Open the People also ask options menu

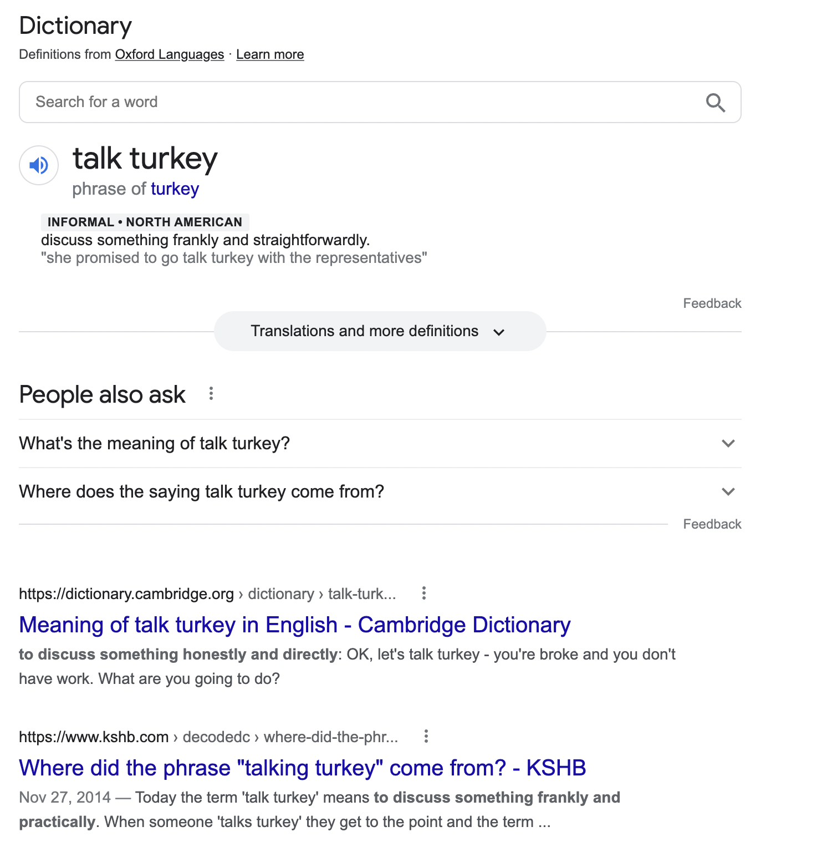click(x=211, y=394)
